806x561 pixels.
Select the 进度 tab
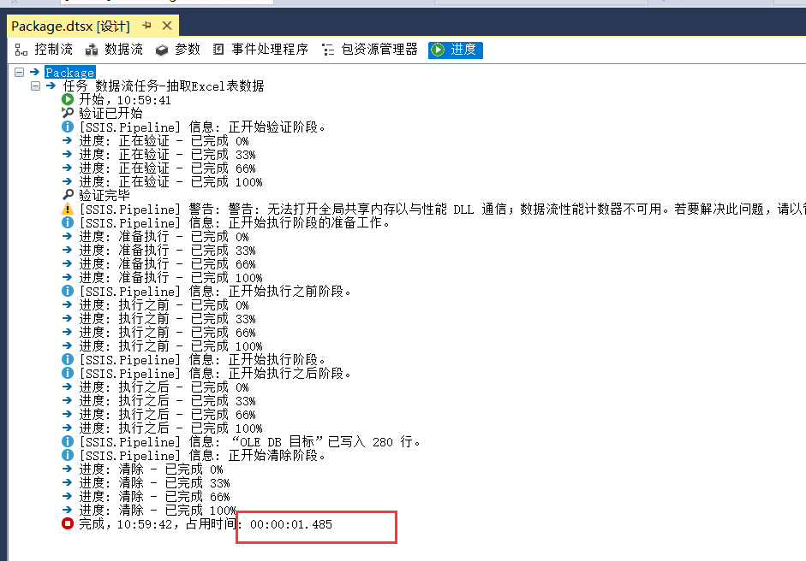point(456,50)
